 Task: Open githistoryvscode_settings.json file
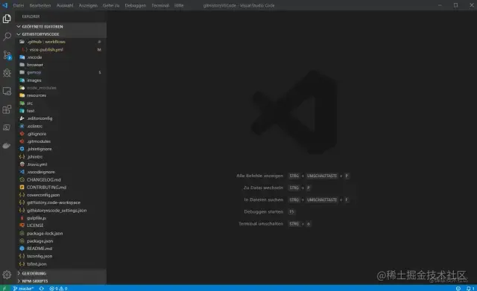click(x=61, y=210)
